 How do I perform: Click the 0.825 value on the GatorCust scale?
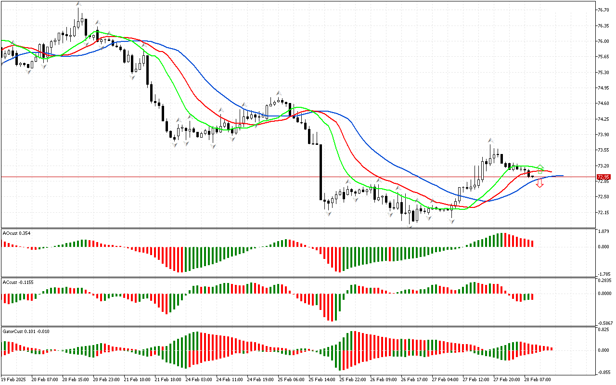tap(603, 330)
